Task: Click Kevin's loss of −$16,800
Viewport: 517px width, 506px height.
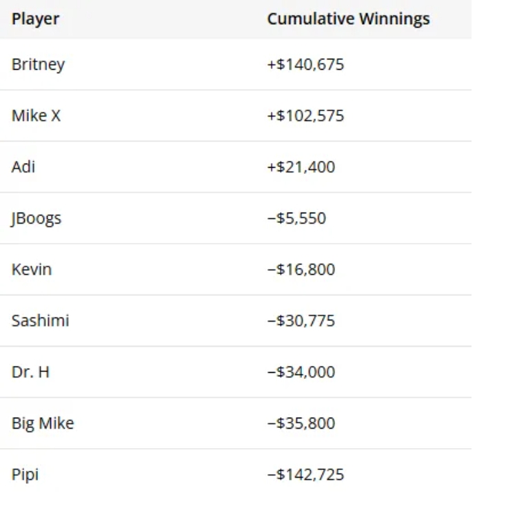Action: pos(301,269)
